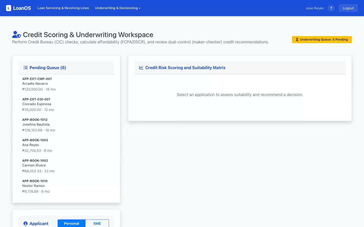Screen dimensions: 364x227
Task: Click the ₱68,352.33 · 23 mo amount
Action: click(x=38, y=171)
